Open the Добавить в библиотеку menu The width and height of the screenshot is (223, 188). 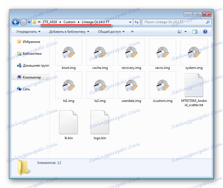coord(69,32)
